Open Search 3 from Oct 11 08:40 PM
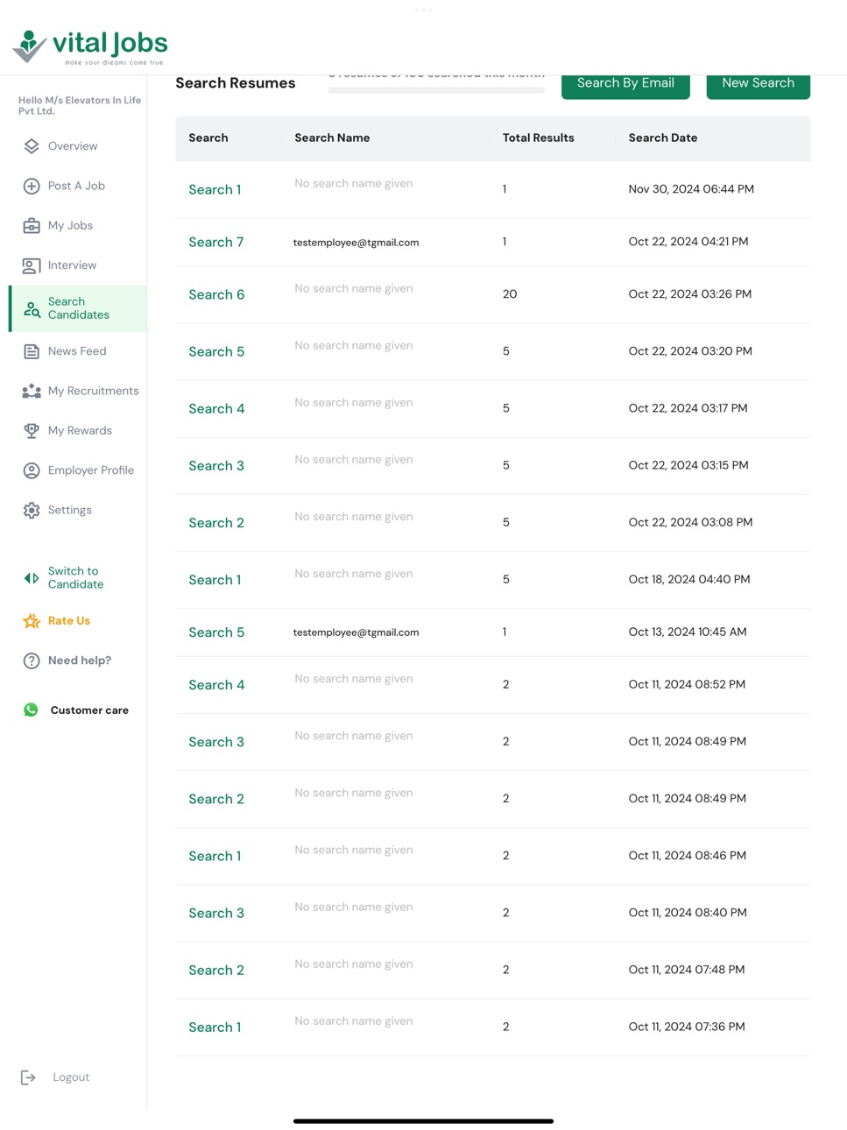This screenshot has width=847, height=1130. 216,913
